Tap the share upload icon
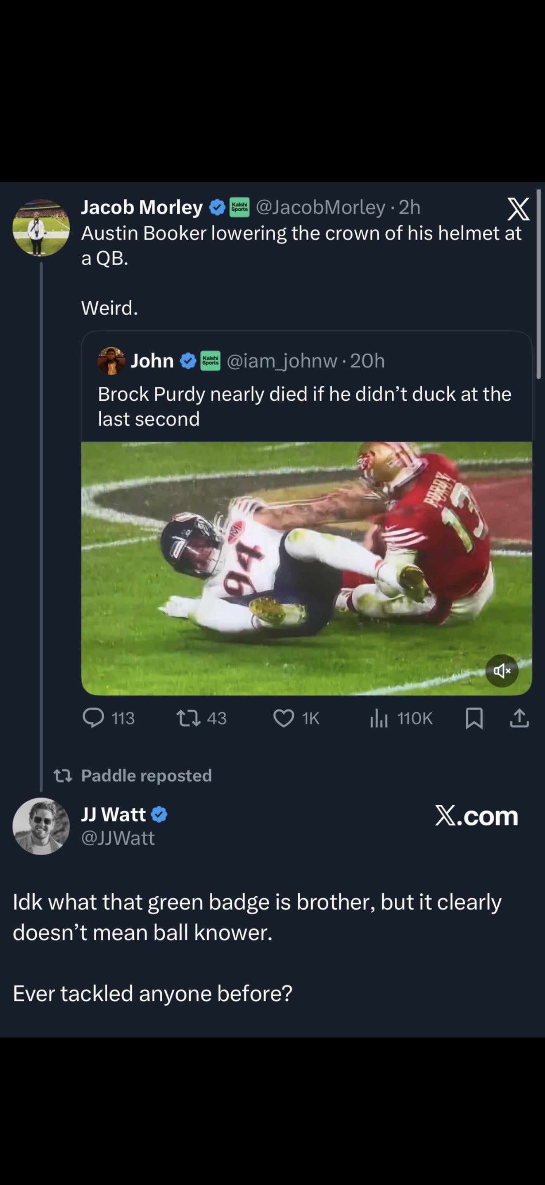 [x=519, y=718]
